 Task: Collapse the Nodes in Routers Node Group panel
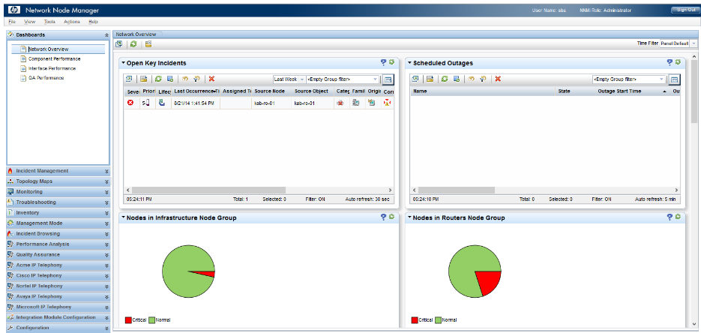tap(409, 217)
